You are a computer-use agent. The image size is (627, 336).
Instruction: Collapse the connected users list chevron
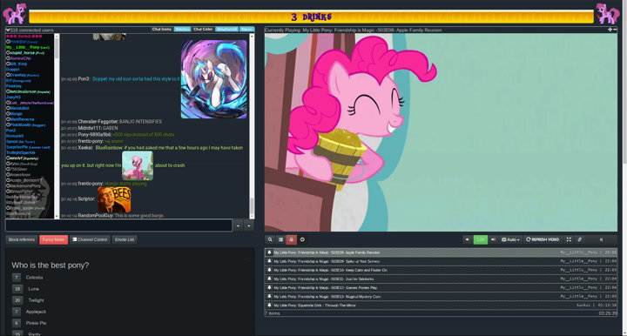8,30
